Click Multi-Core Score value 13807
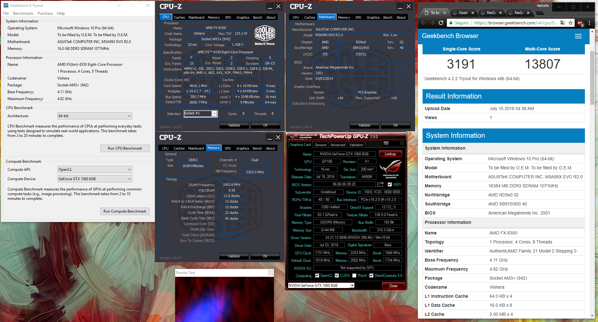This screenshot has width=598, height=322. coord(543,64)
